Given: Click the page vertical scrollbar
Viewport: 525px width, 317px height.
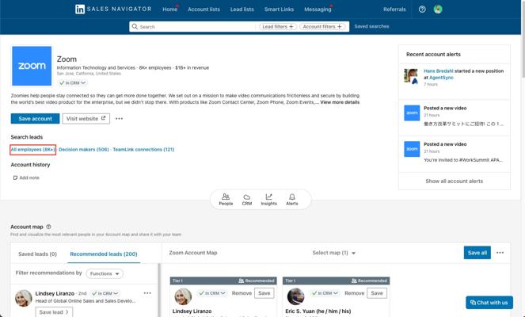Looking at the screenshot, I should pos(523,39).
